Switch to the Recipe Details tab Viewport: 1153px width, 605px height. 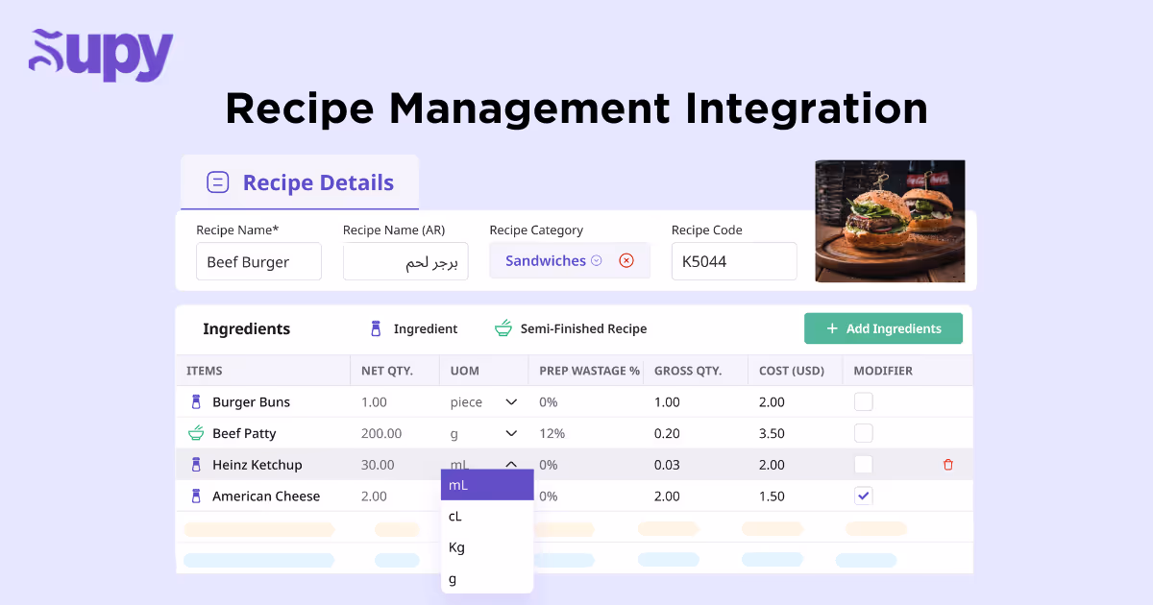(x=318, y=182)
